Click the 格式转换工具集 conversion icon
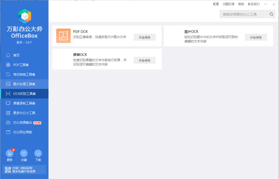This screenshot has height=179, width=279. click(x=9, y=74)
